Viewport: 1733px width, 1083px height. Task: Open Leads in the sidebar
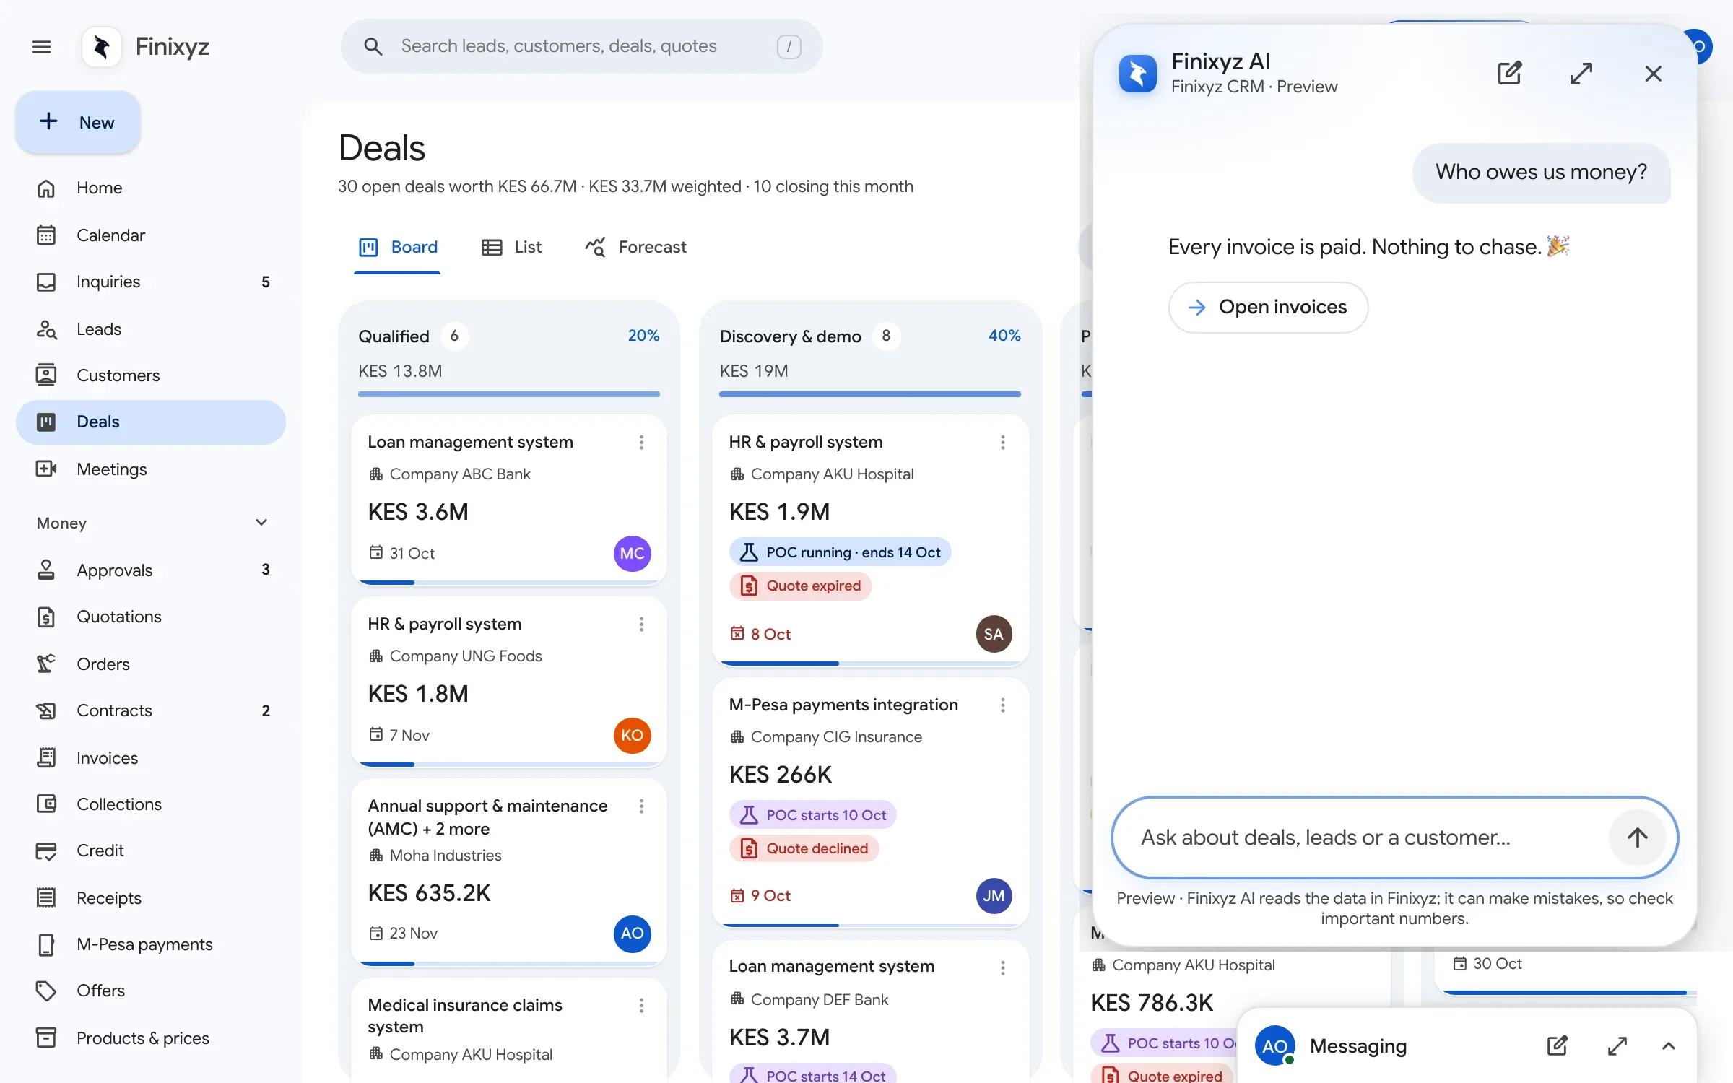[150, 329]
